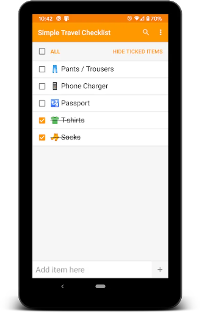Untick the T-shirts checkbox
This screenshot has height=313, width=200.
coord(42,120)
